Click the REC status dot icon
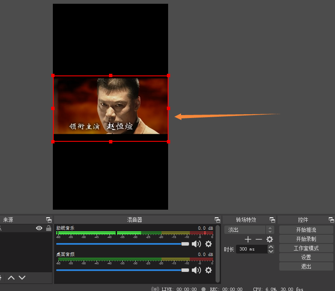Image resolution: width=335 pixels, height=291 pixels. click(x=203, y=289)
